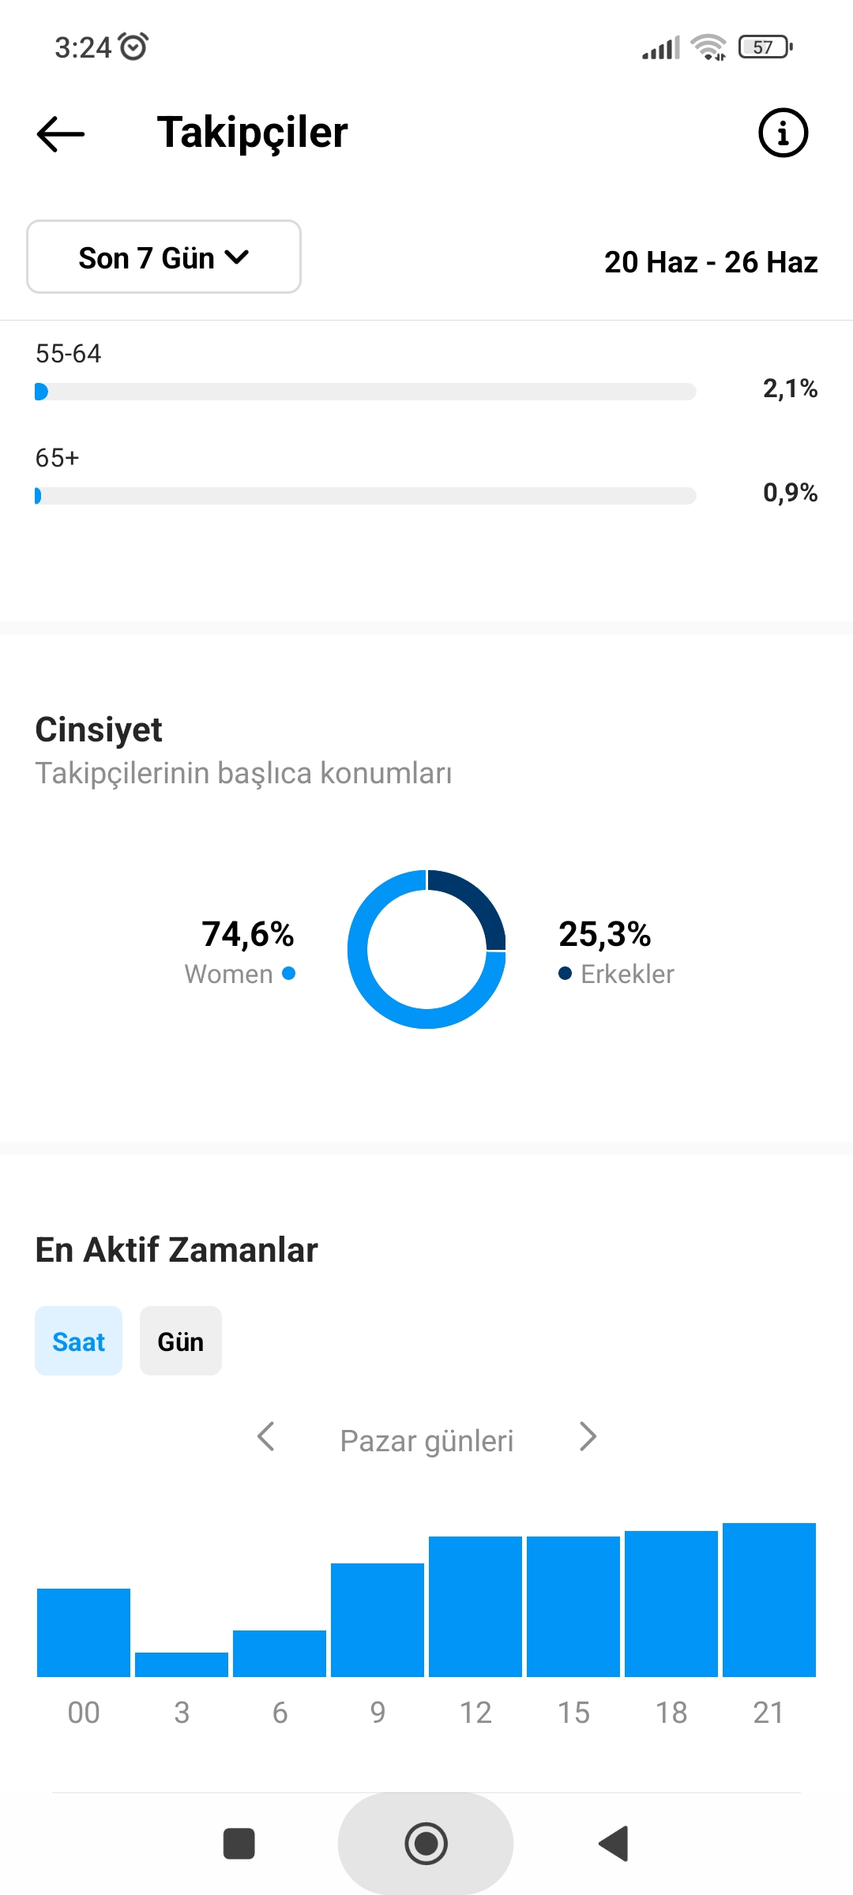Tap the 20 Haz - 26 Haz date range
The height and width of the screenshot is (1895, 853).
(x=711, y=262)
